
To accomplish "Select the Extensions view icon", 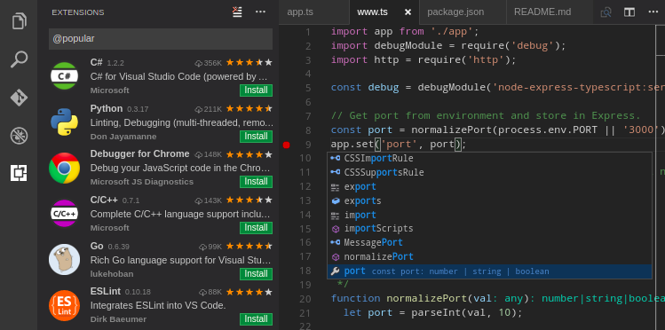I will [19, 173].
